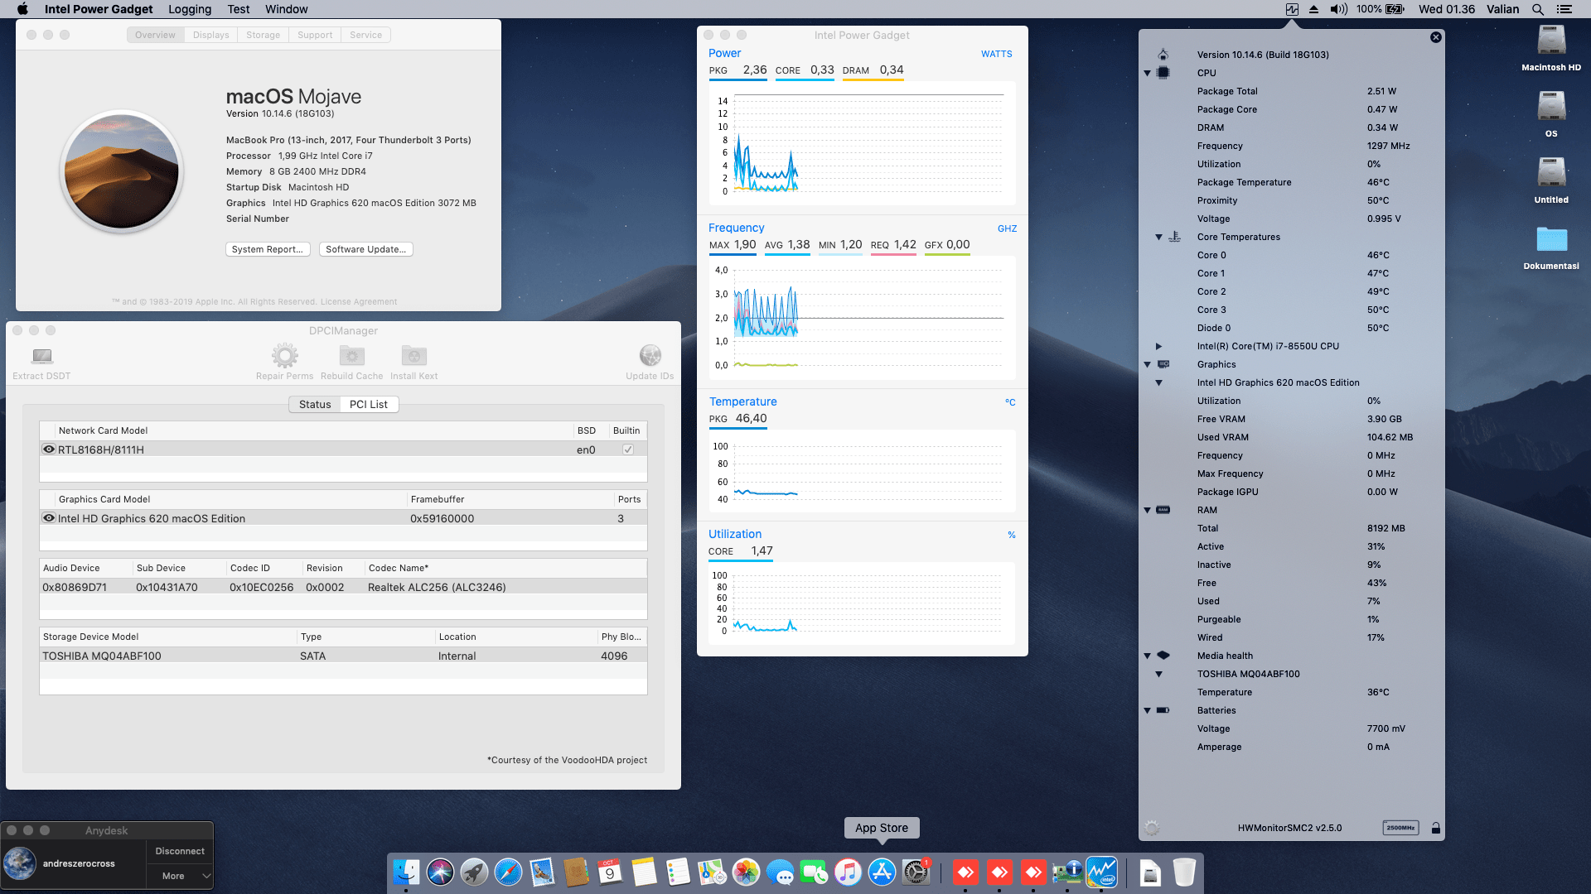Select the Rebuild Cache tool
Screen dimensions: 1591x894
[x=351, y=354]
